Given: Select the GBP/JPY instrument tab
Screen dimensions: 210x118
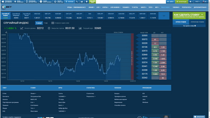Looking at the screenshot, I should [x=48, y=16].
